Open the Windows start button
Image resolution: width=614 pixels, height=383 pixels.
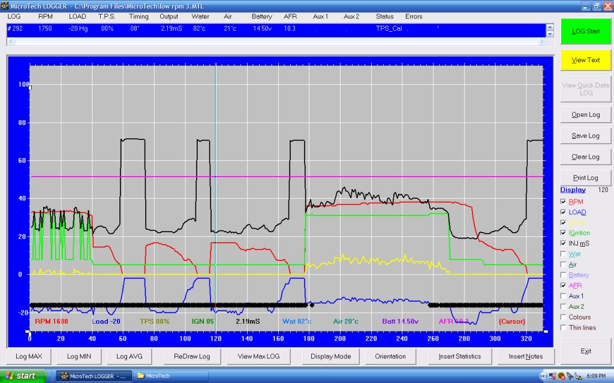tap(23, 376)
